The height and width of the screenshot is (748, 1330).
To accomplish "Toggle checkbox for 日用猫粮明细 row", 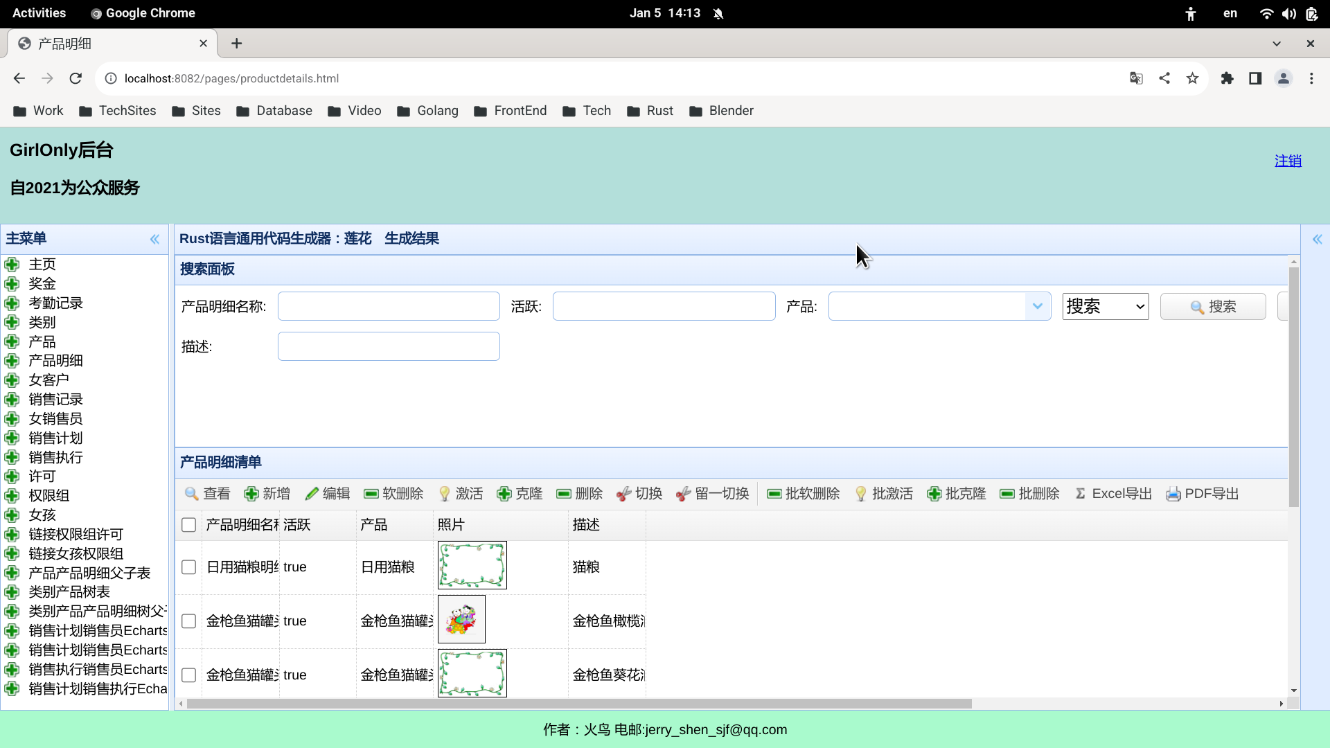I will [x=189, y=567].
